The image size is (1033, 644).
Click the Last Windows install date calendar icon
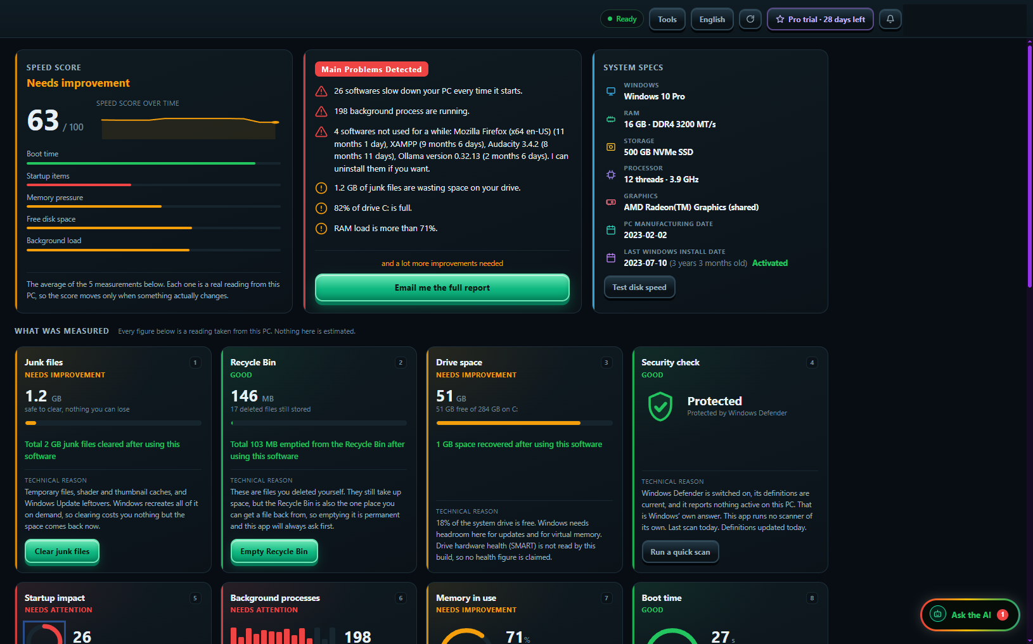611,258
